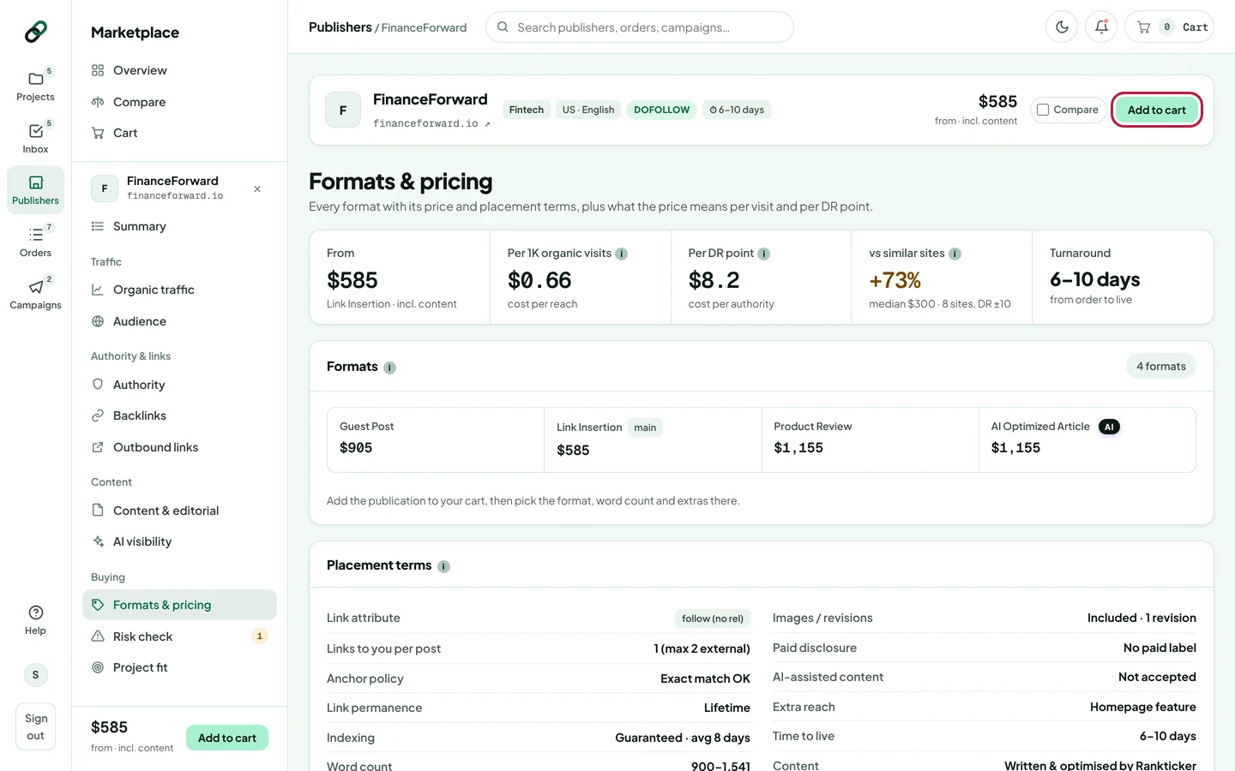Show info icon next to Placement terms
Viewport: 1235px width, 771px height.
click(443, 566)
